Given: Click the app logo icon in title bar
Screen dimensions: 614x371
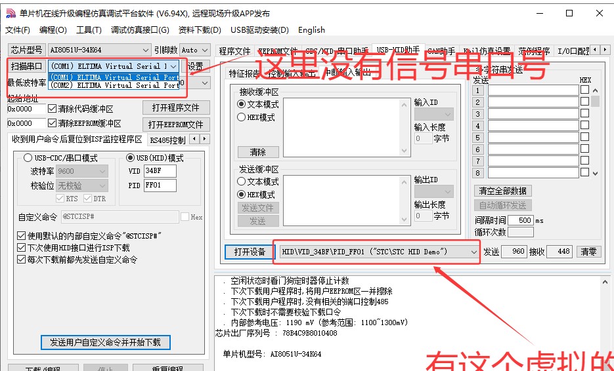Looking at the screenshot, I should [11, 14].
